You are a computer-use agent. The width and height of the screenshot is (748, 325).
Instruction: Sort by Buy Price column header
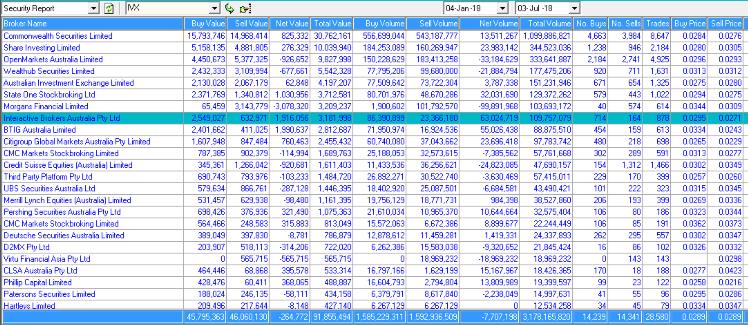pyautogui.click(x=689, y=23)
